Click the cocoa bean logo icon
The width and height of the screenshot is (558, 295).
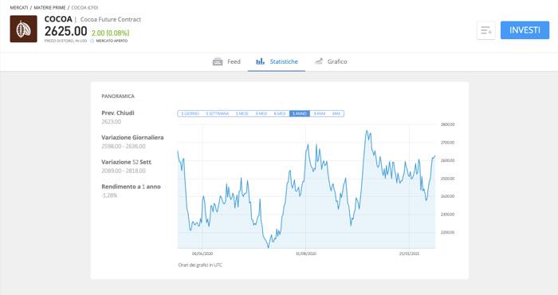point(23,29)
